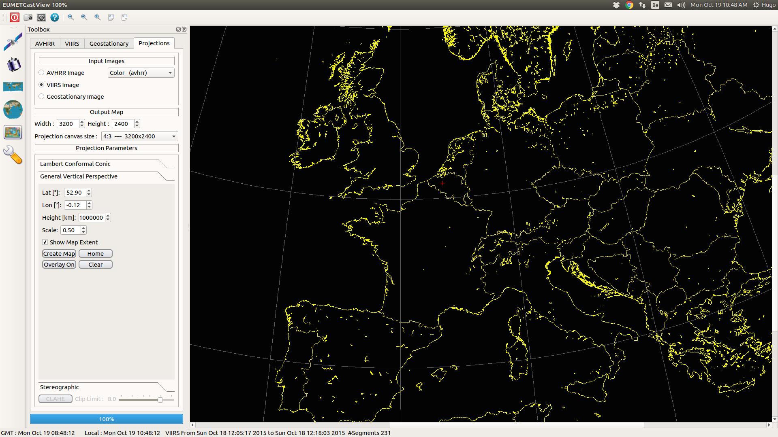Open the sound volume tray icon
Image resolution: width=778 pixels, height=437 pixels.
681,5
